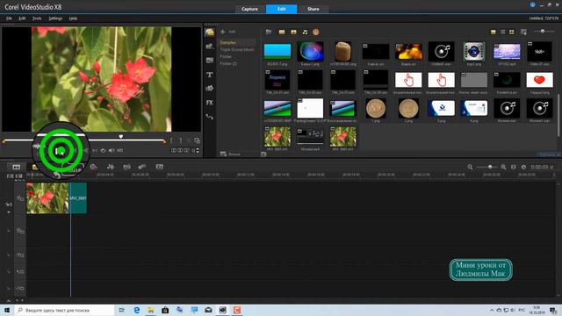Open the Title library T icon
The width and height of the screenshot is (562, 316).
point(210,75)
